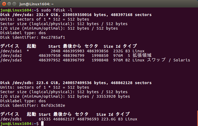198x126 pixels.
Task: Click the /dev/sda5 partition entry
Action: [11, 60]
